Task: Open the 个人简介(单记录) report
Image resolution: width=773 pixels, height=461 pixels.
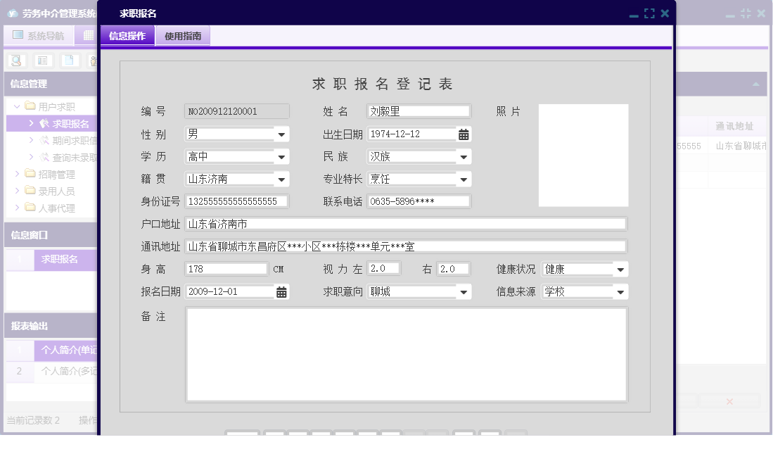Action: tap(67, 350)
